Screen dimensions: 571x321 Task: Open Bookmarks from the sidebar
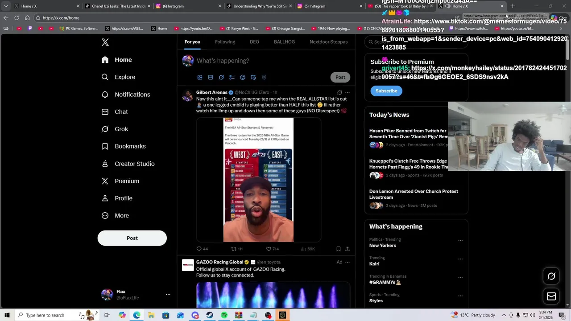124,146
